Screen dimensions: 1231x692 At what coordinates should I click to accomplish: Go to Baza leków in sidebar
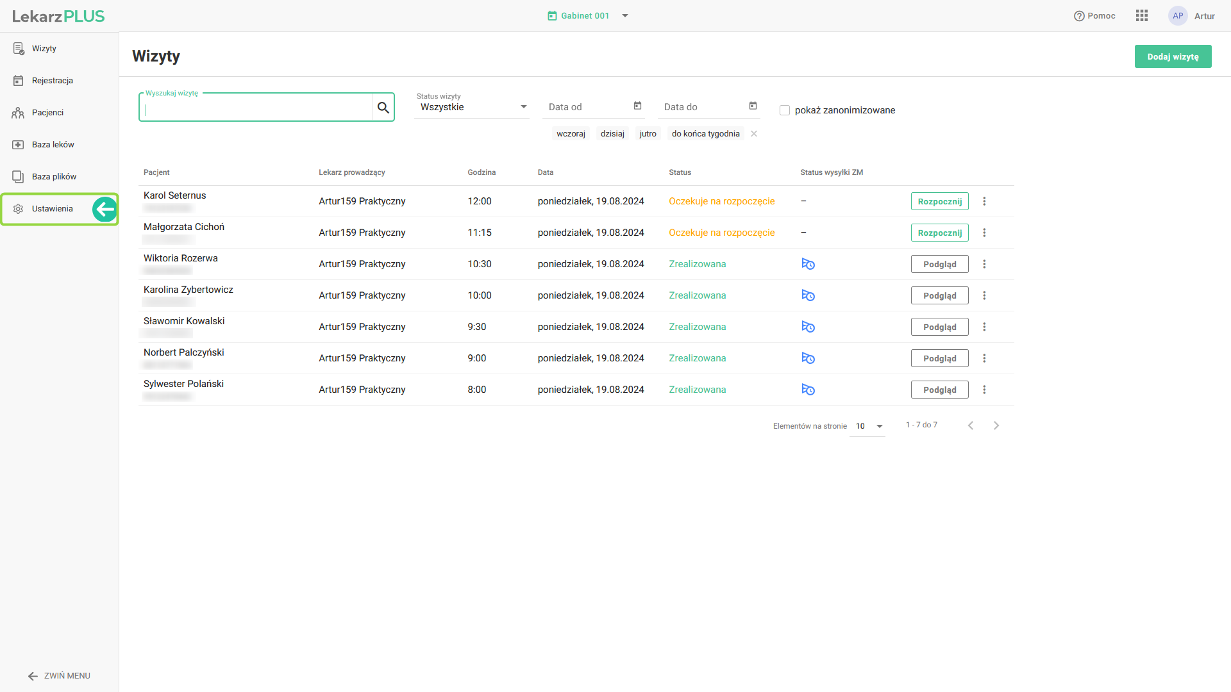click(53, 145)
